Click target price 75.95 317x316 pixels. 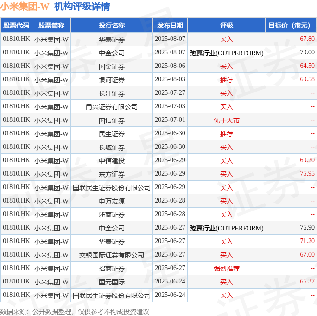click(307, 173)
